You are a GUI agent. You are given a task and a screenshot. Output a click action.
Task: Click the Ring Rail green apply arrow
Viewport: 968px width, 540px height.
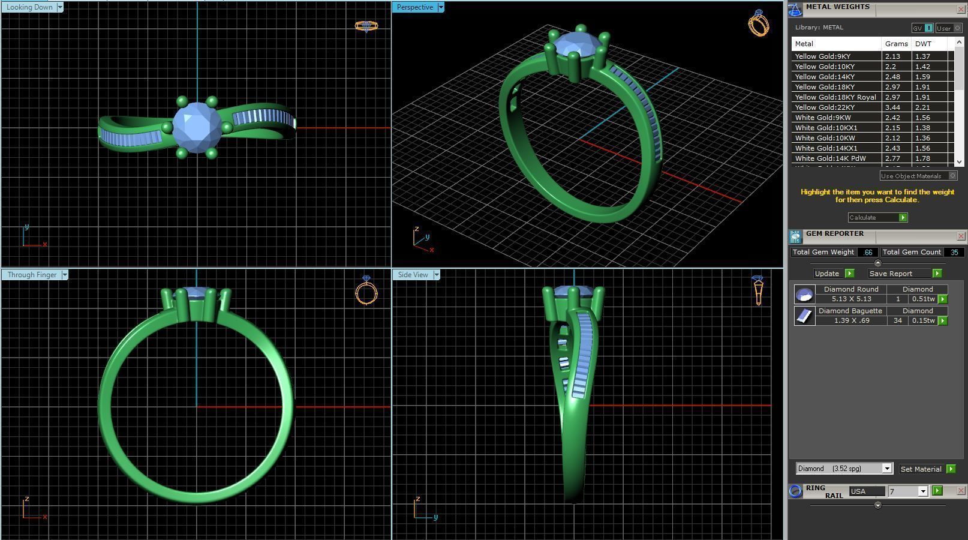(x=937, y=491)
